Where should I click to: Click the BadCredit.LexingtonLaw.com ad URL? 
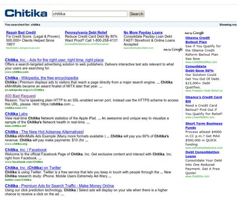(23, 48)
